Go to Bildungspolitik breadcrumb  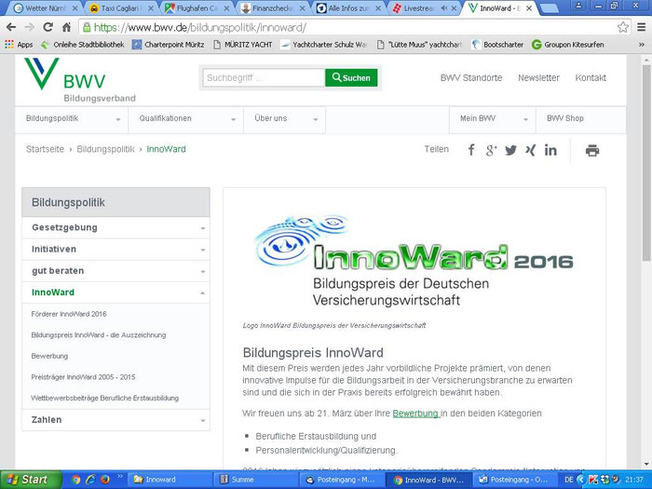(x=105, y=149)
